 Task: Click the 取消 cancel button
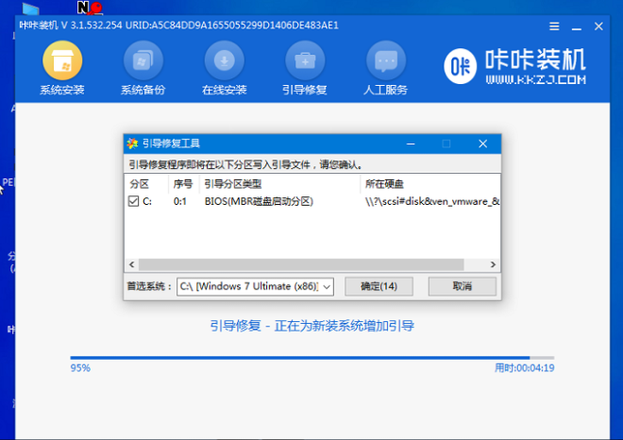click(462, 285)
